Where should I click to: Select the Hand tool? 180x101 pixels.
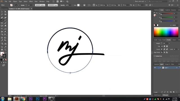2,50
